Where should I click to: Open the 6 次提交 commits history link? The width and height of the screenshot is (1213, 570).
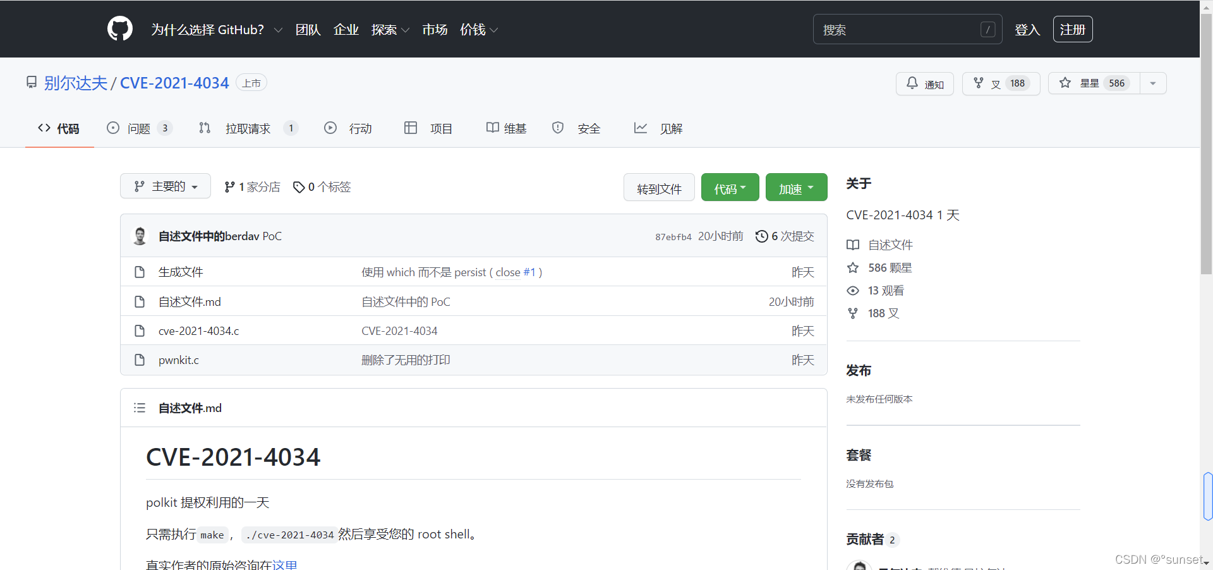click(785, 236)
